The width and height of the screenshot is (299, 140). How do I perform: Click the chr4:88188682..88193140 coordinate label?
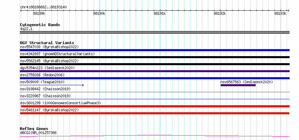pyautogui.click(x=43, y=7)
